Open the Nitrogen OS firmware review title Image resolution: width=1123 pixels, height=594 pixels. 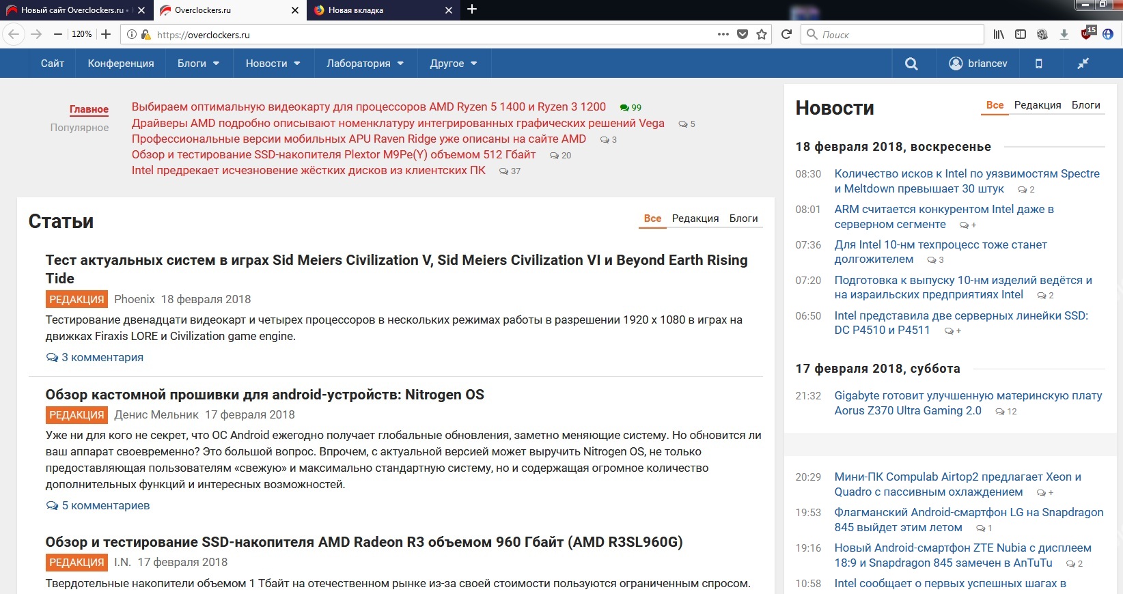click(265, 395)
